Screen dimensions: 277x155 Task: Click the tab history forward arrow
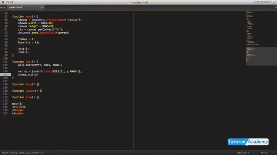4,7
